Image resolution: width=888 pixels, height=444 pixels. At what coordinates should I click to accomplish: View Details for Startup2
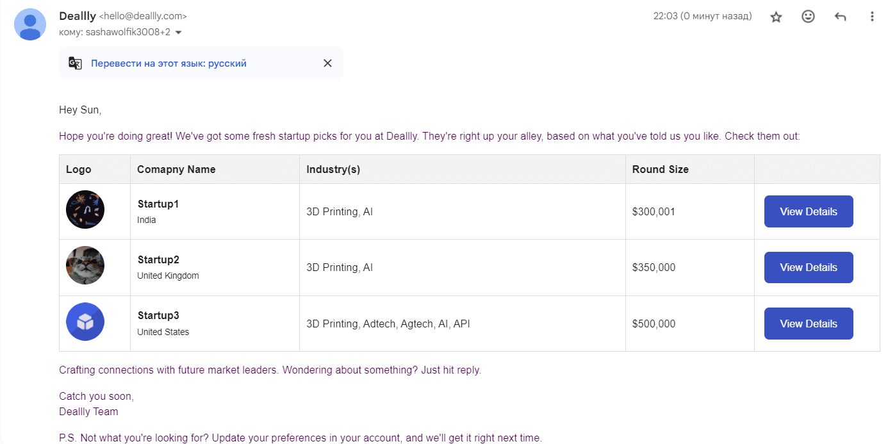(809, 267)
